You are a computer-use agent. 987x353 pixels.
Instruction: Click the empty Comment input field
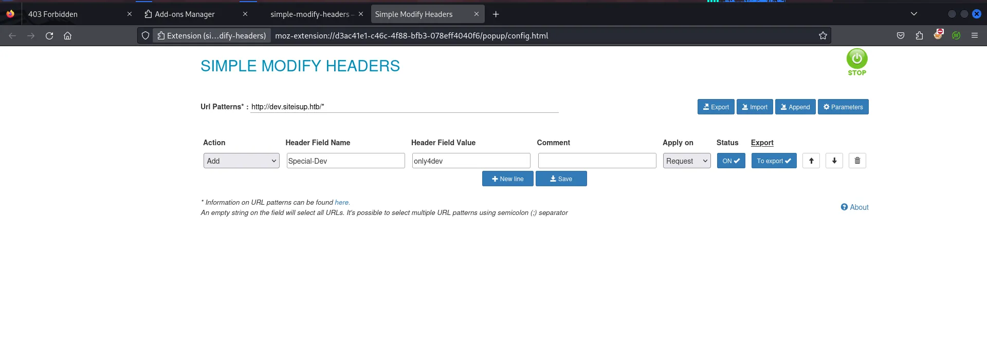597,161
